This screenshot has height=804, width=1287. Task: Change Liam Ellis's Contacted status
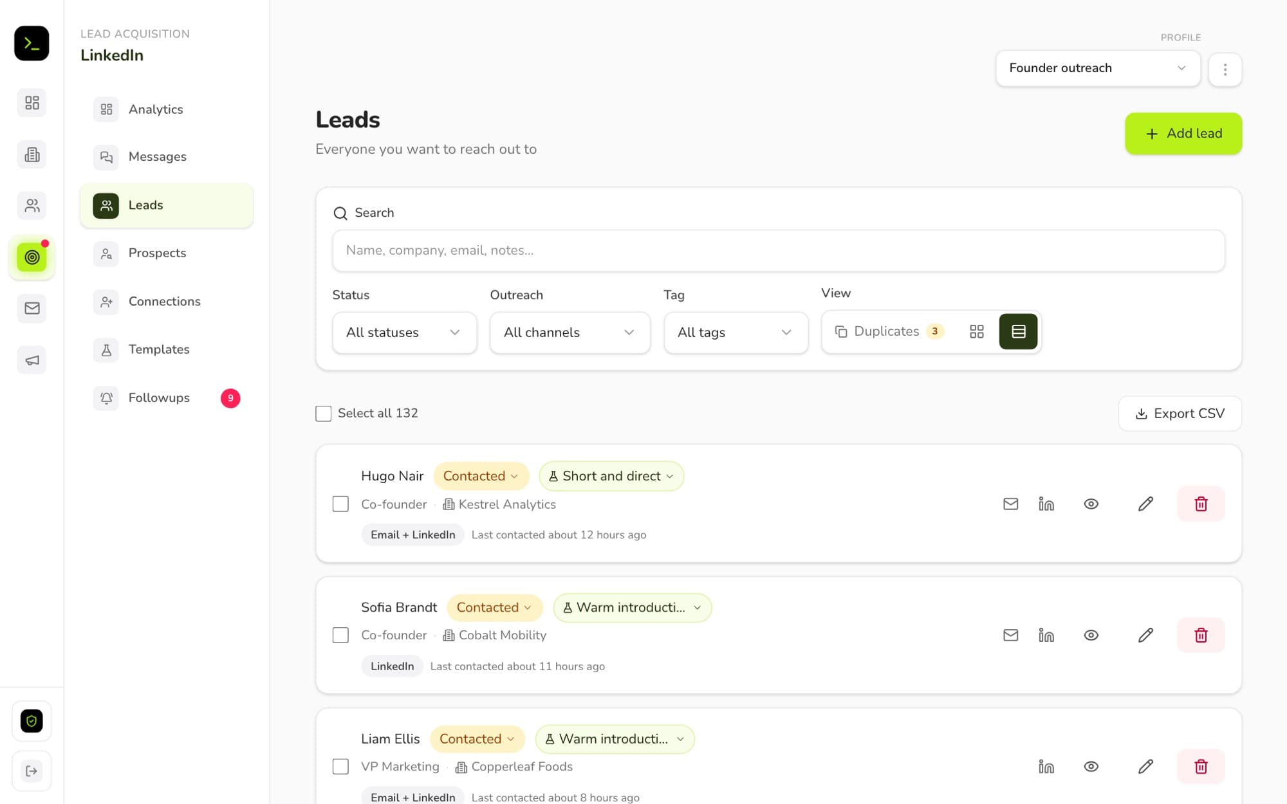point(477,739)
